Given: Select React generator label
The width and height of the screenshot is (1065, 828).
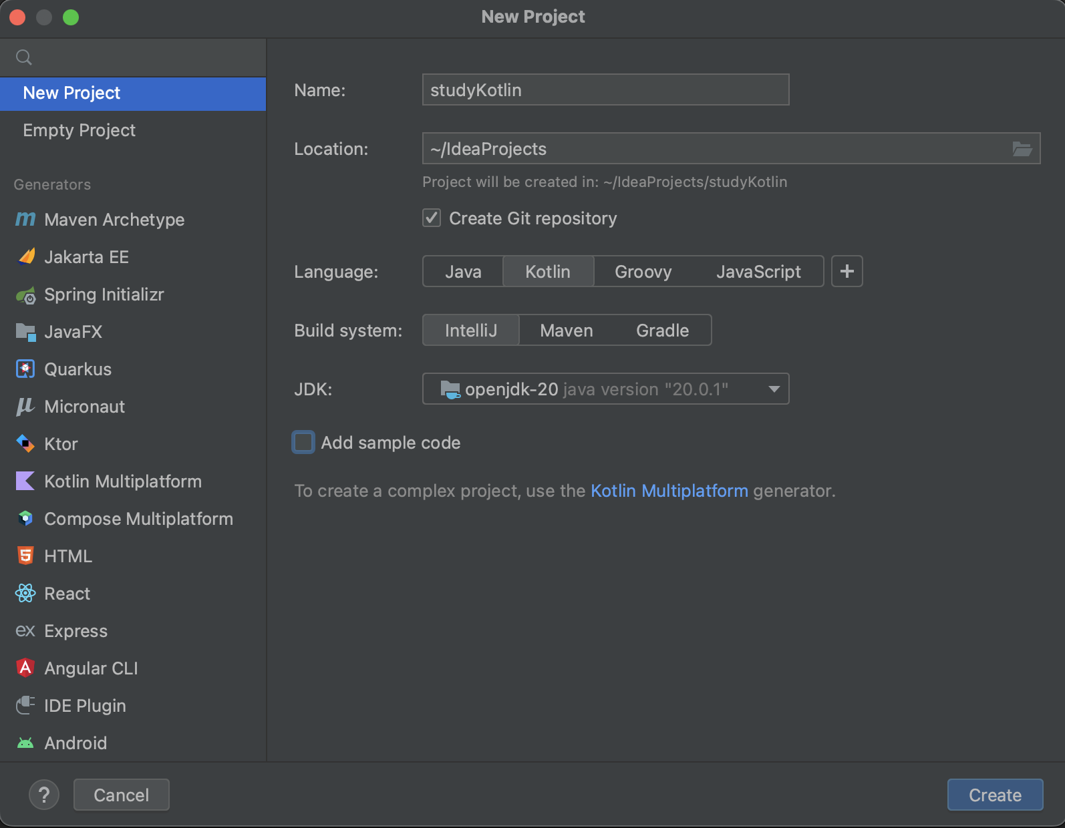Looking at the screenshot, I should [67, 594].
